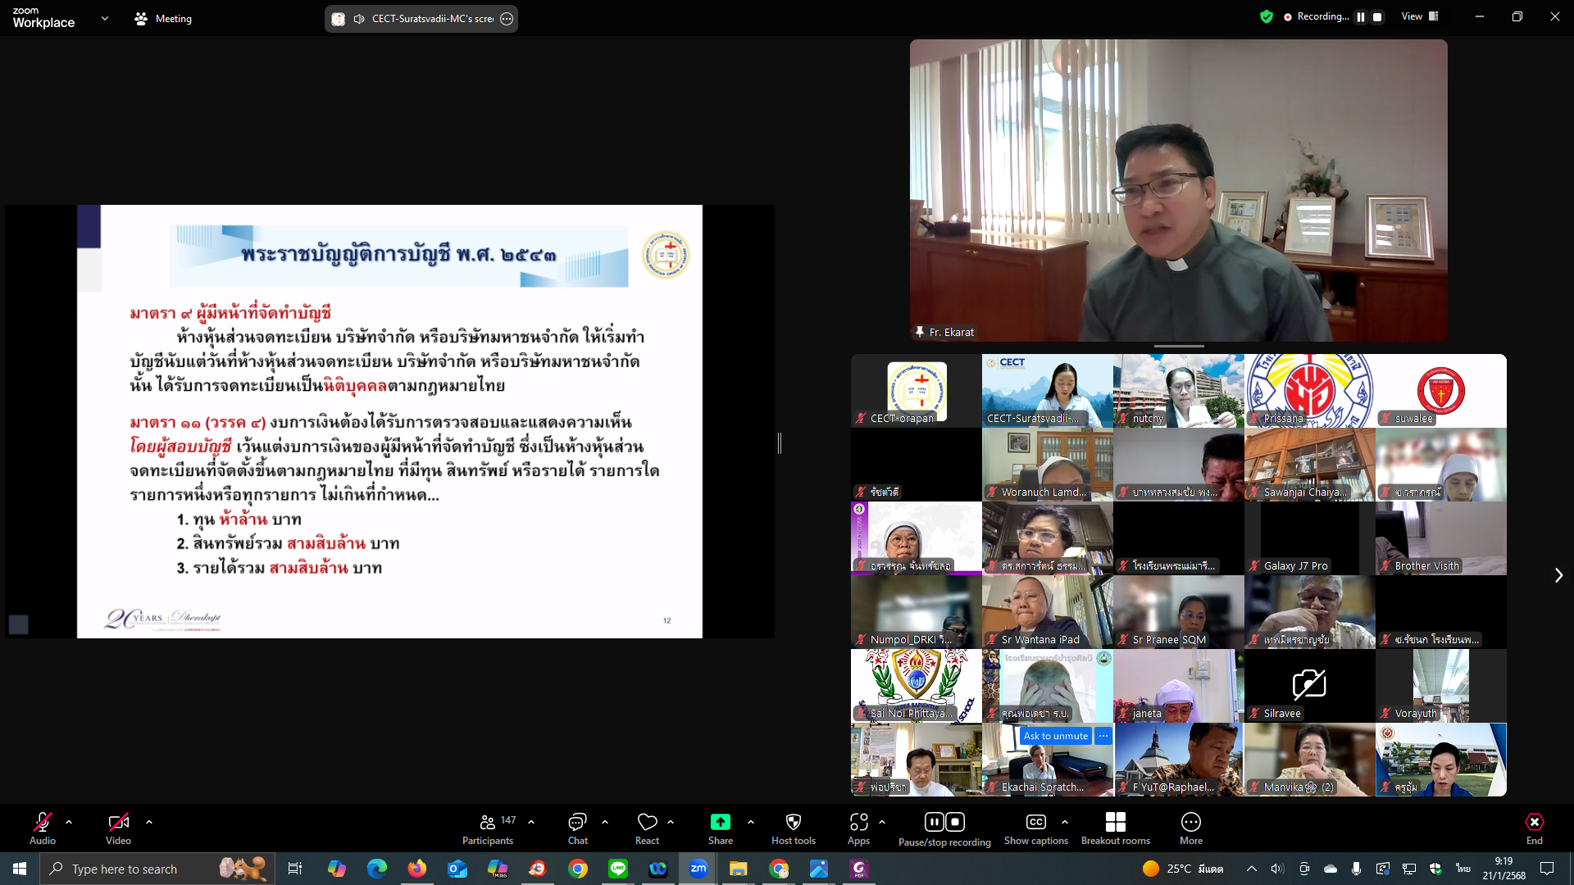Select the Sai Noi Phittaya tile
The image size is (1574, 885).
click(917, 686)
